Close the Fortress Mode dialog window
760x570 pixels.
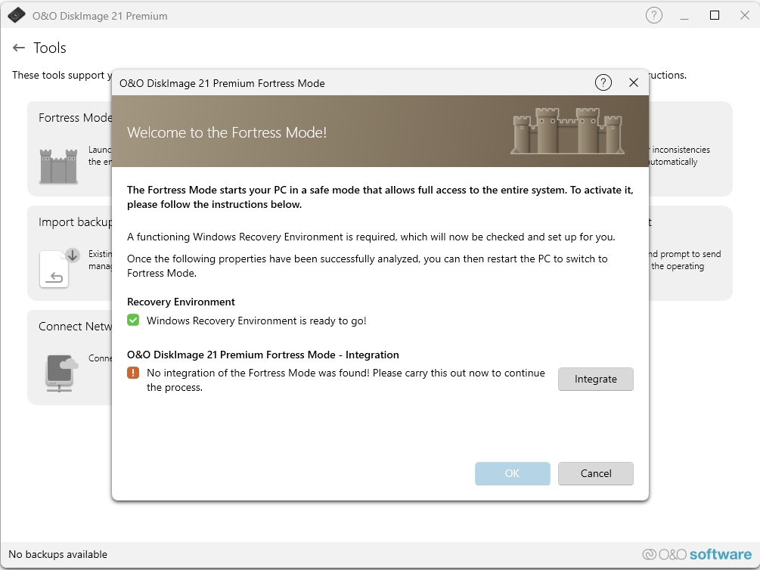(634, 82)
